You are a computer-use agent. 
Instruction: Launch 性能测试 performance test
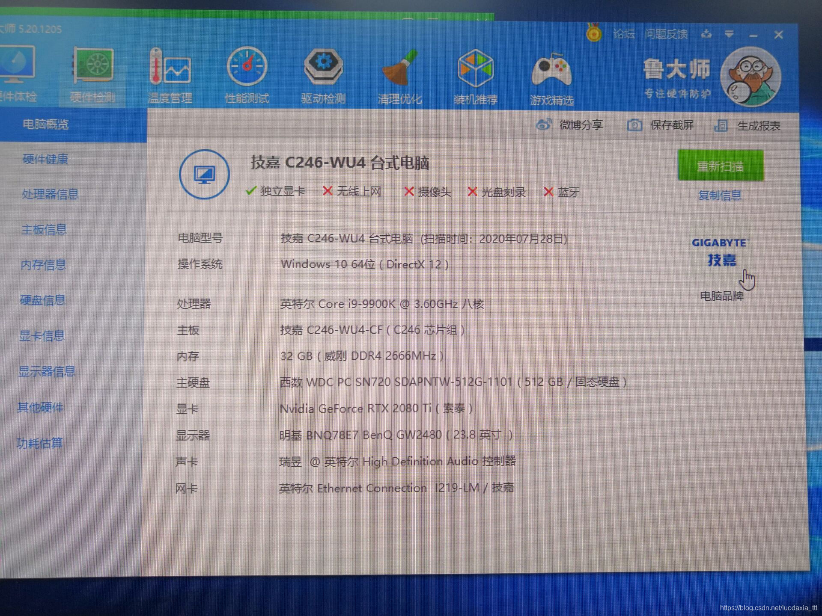click(x=247, y=75)
